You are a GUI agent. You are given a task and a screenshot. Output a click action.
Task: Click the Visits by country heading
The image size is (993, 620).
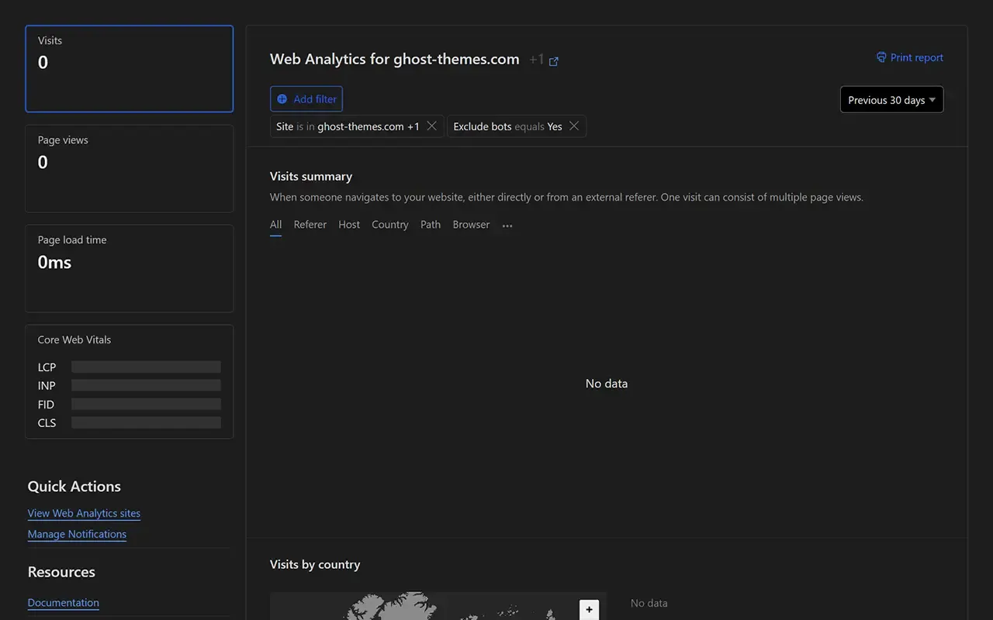coord(315,564)
